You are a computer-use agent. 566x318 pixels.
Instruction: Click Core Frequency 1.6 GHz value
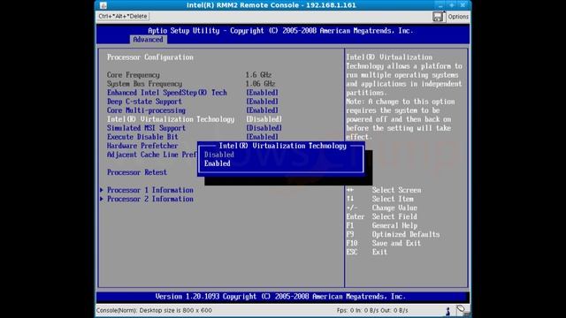pyautogui.click(x=258, y=75)
